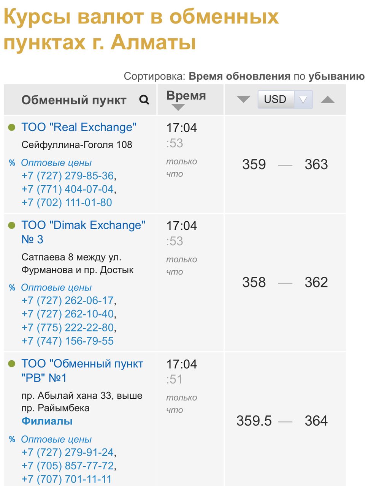This screenshot has width=368, height=486.
Task: Select the Время column header
Action: (x=186, y=96)
